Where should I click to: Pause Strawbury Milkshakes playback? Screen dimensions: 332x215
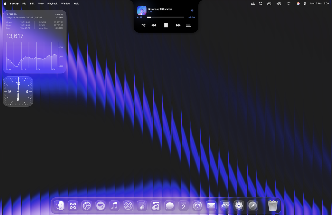pyautogui.click(x=166, y=25)
